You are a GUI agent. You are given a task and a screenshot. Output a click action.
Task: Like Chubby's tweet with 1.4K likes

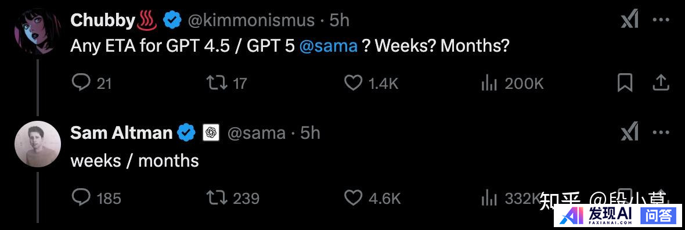(372, 82)
